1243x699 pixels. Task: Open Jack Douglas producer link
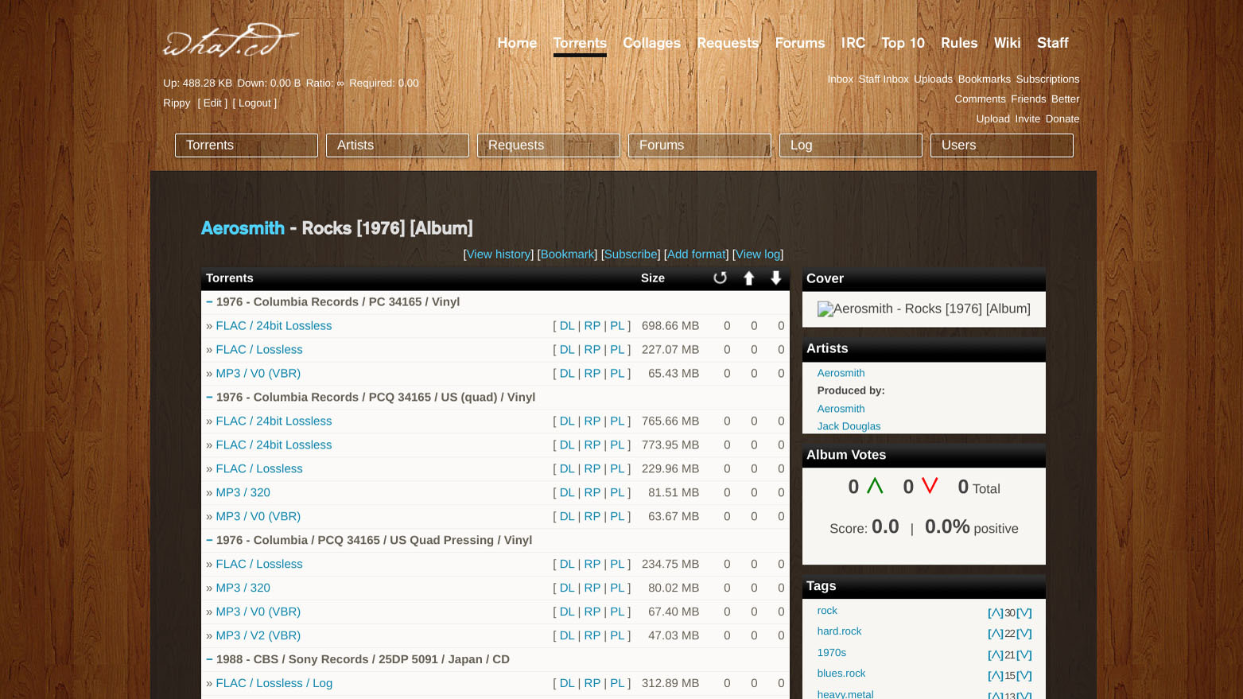tap(849, 426)
